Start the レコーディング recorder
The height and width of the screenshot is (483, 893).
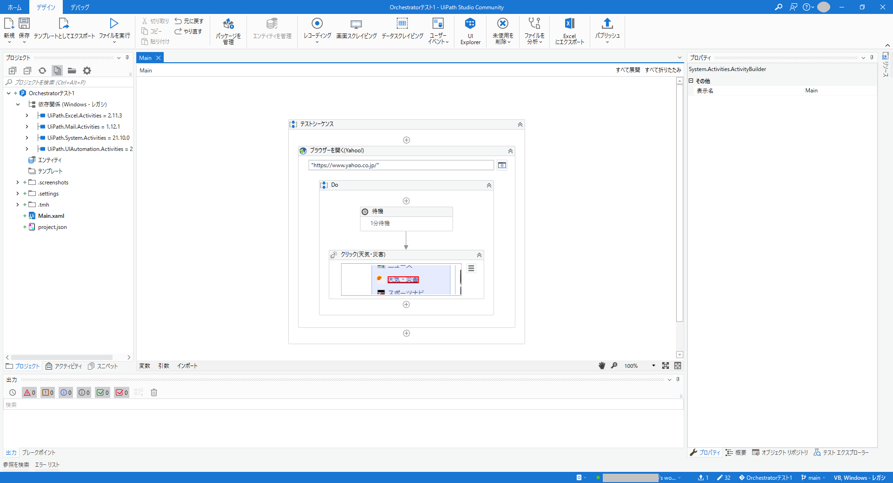[317, 31]
